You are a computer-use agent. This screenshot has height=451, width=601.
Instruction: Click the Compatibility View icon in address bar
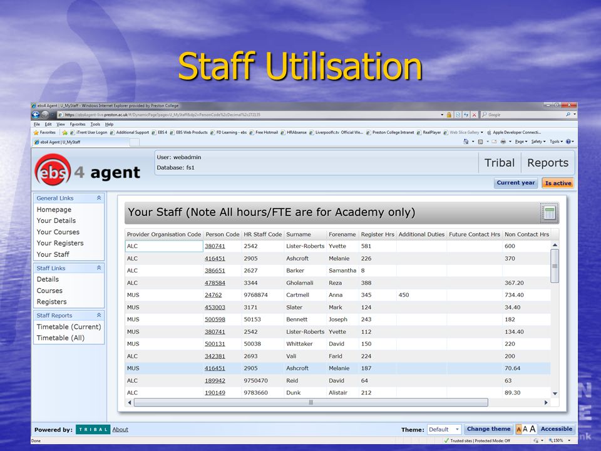pos(458,115)
